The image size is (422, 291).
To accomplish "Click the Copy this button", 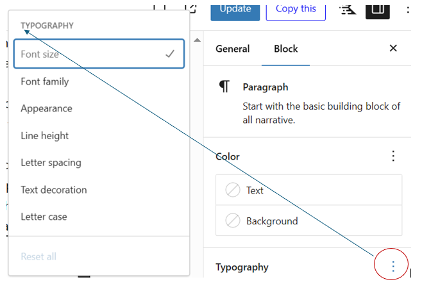I will (296, 9).
